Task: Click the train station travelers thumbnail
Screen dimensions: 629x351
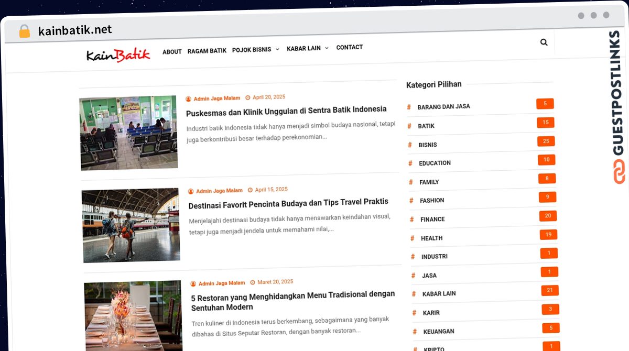Action: (x=131, y=225)
